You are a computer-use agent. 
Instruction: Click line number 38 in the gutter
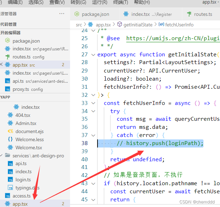pyautogui.click(x=84, y=143)
